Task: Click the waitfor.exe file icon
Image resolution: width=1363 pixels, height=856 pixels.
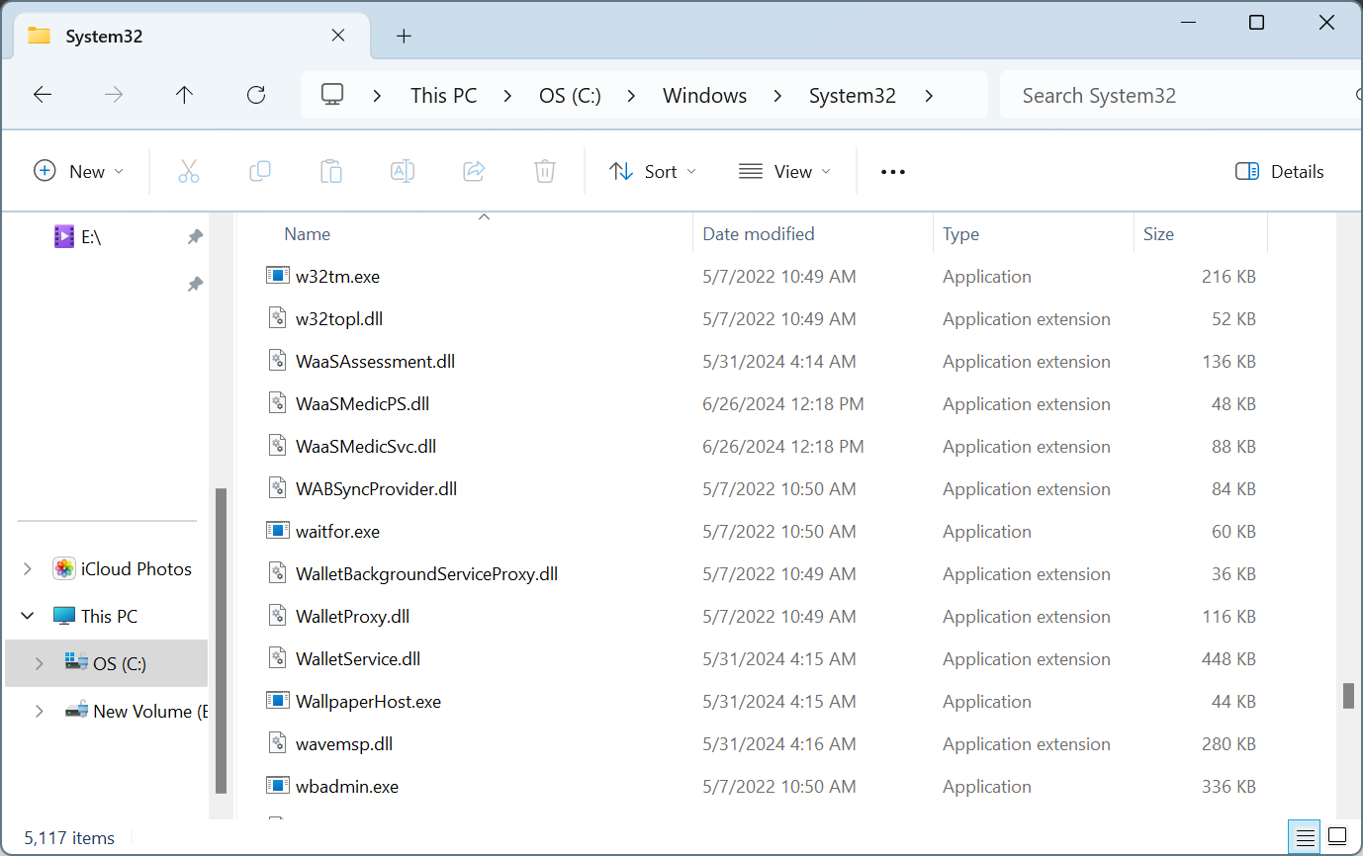Action: point(277,531)
